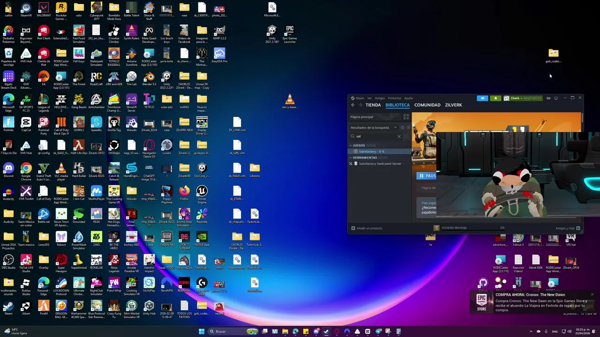Close the Epic Games Store notification
The width and height of the screenshot is (600, 337).
pos(592,295)
